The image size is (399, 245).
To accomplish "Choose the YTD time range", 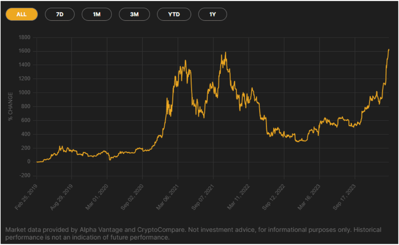I will click(174, 14).
